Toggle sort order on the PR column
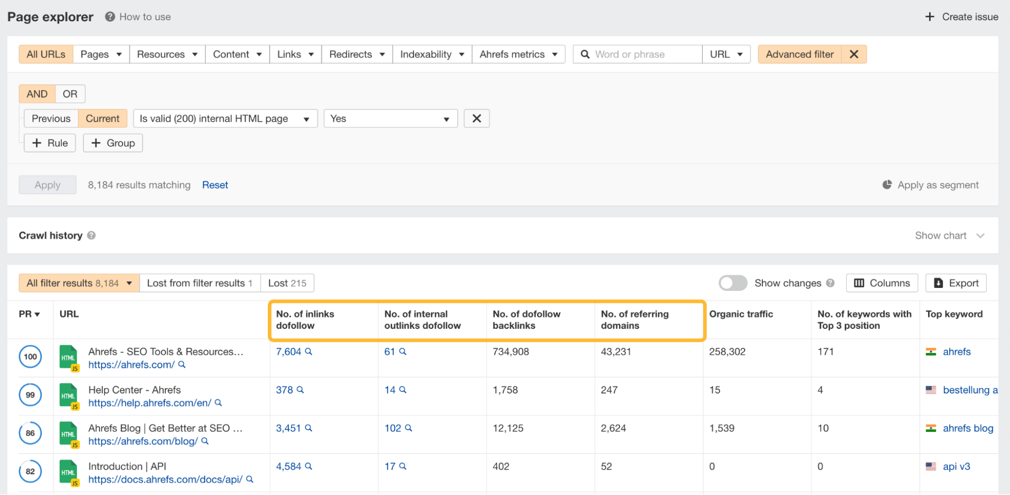 29,314
